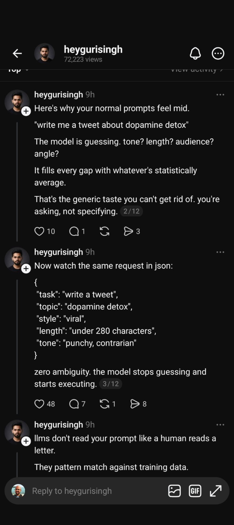
Task: Tap heygurisingh username on the json post
Action: 58,252
